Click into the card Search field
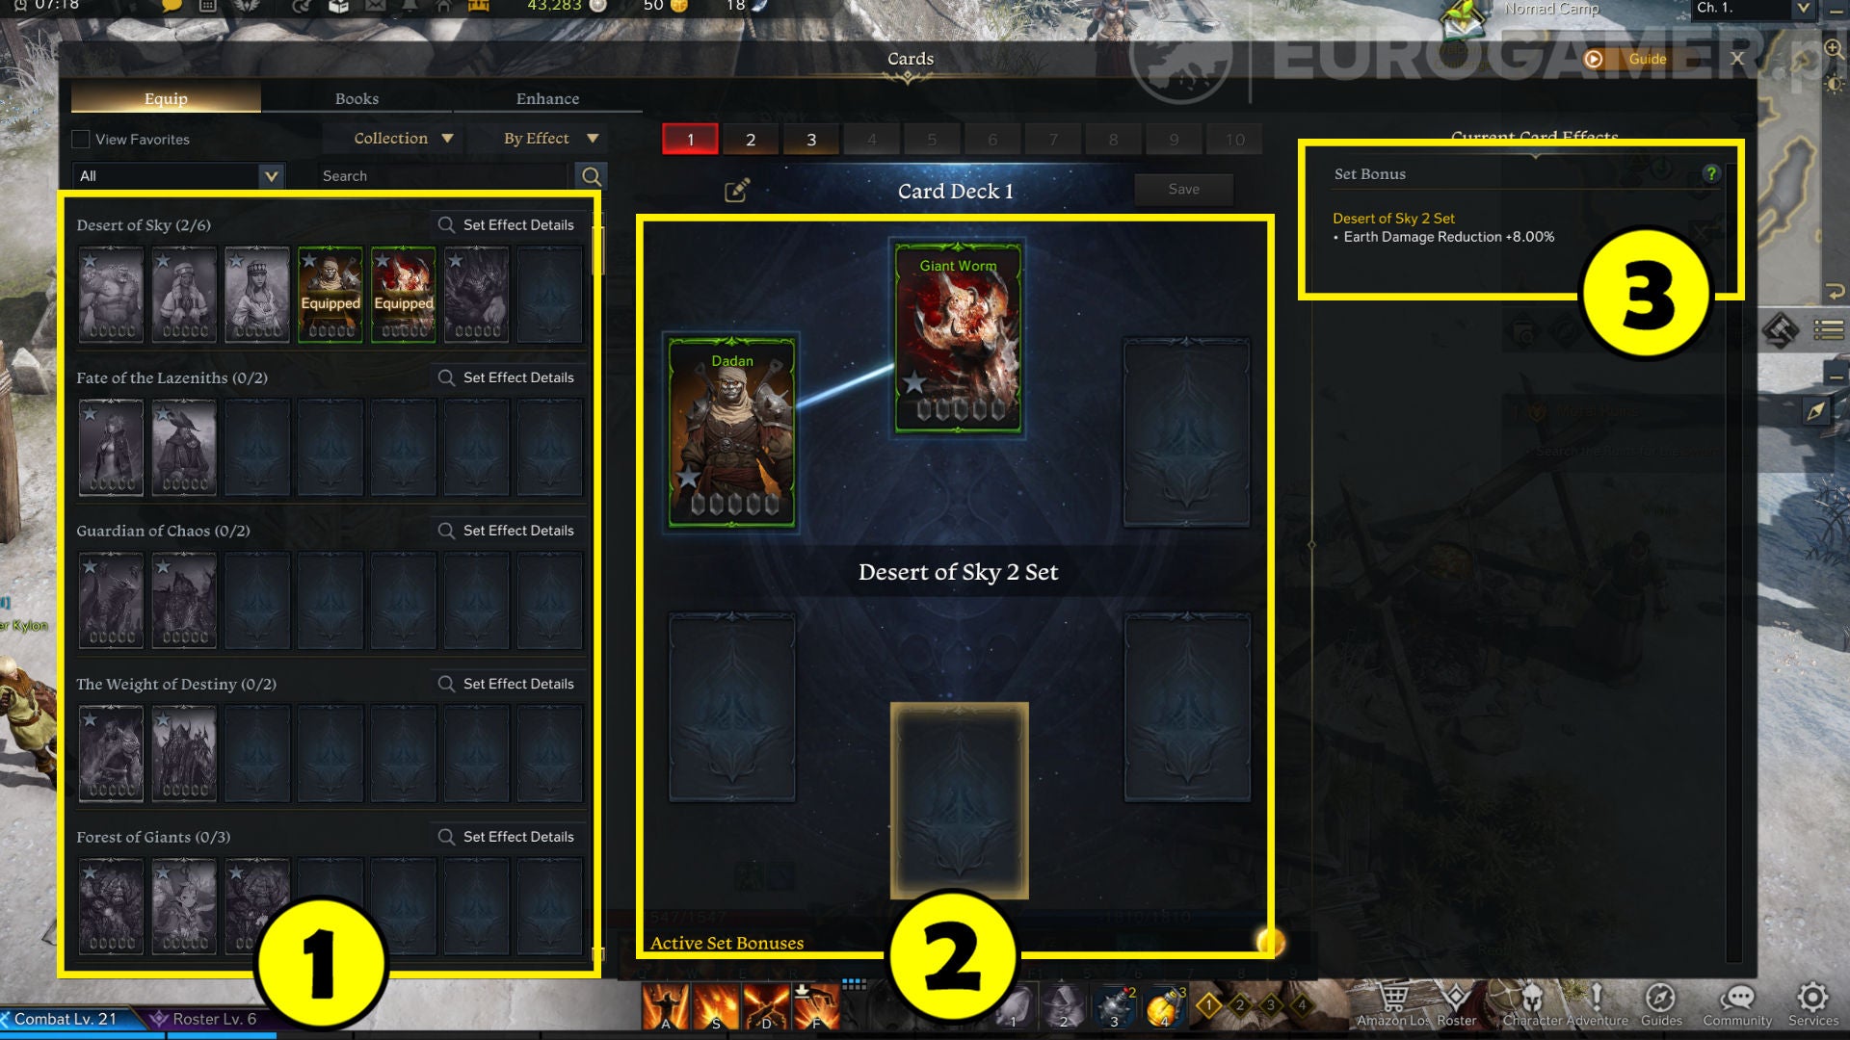 [x=444, y=176]
